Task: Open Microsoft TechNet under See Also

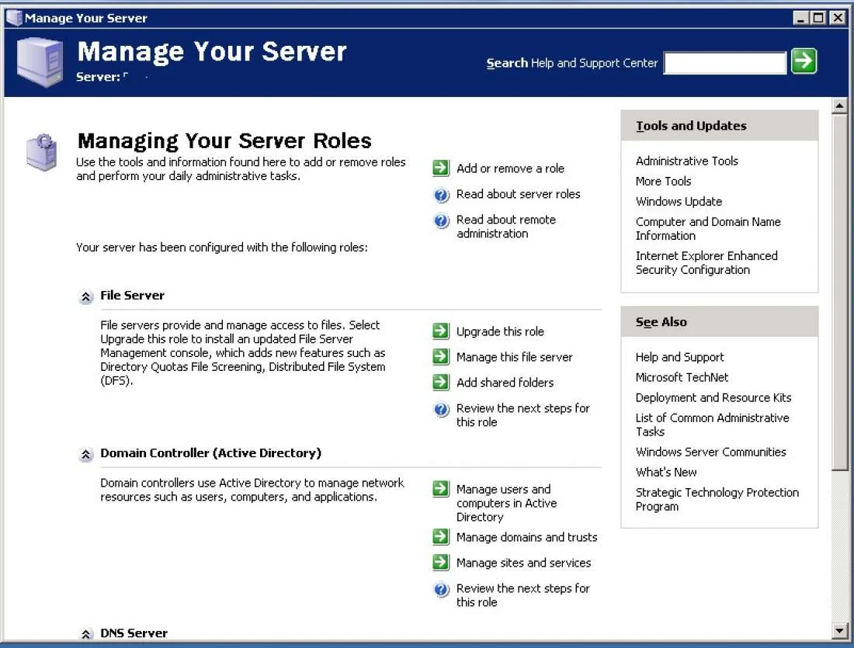Action: [x=682, y=377]
